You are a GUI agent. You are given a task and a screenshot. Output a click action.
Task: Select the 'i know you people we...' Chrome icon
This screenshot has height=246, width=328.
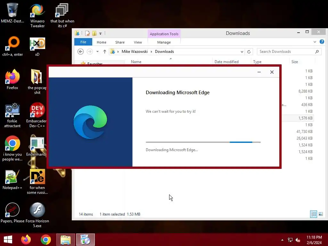click(x=12, y=149)
